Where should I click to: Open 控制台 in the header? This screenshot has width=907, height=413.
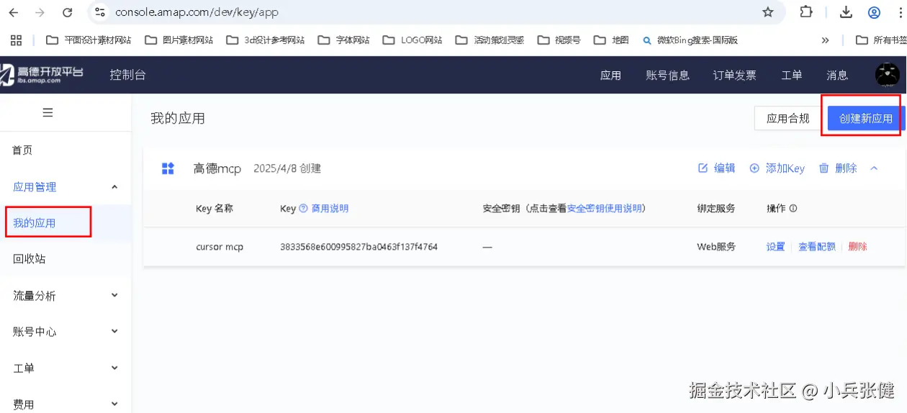point(127,75)
